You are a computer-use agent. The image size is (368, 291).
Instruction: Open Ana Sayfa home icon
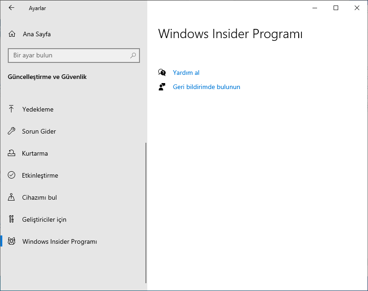pos(12,34)
